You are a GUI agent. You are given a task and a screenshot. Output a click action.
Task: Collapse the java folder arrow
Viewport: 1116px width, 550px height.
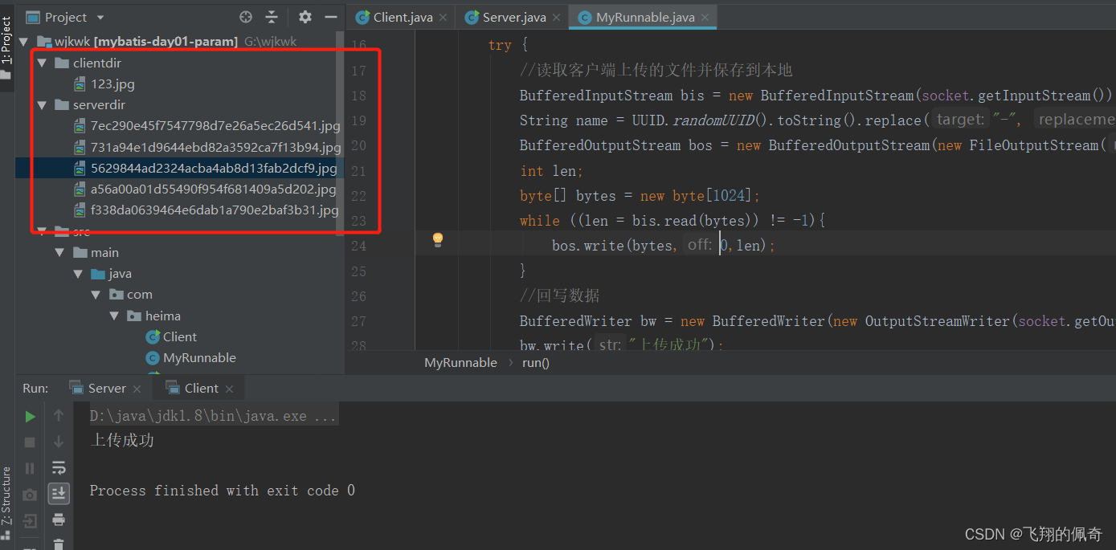[79, 274]
